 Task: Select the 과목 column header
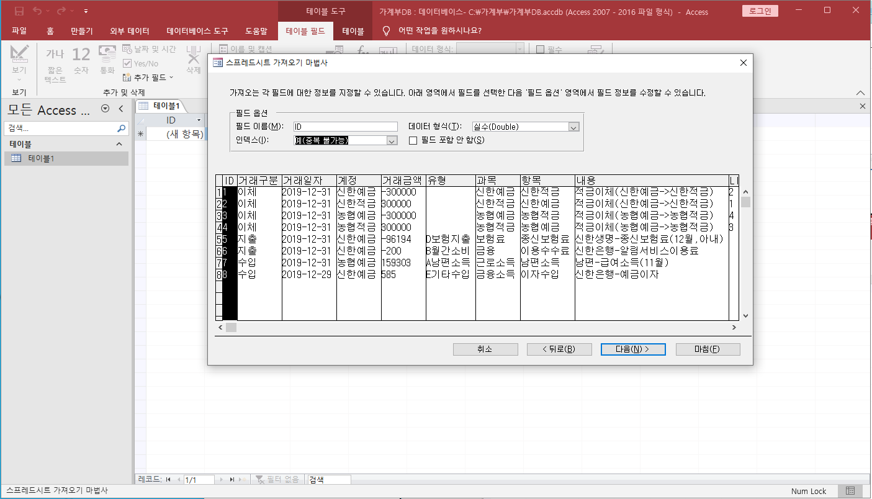coord(498,181)
